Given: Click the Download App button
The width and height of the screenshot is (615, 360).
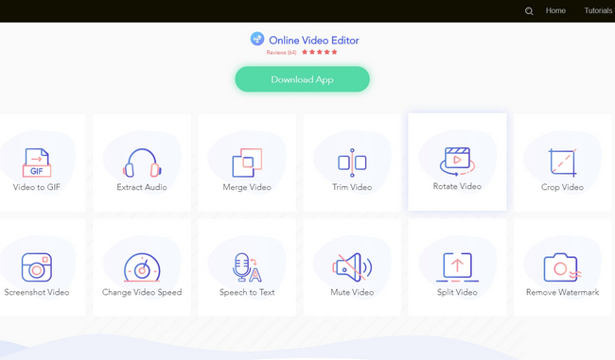Looking at the screenshot, I should point(303,79).
